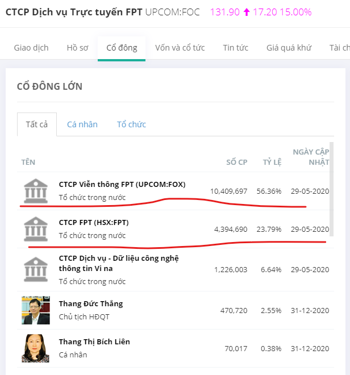Sort by the TỶ LỆ column header
Image resolution: width=350 pixels, height=375 pixels.
(x=272, y=162)
